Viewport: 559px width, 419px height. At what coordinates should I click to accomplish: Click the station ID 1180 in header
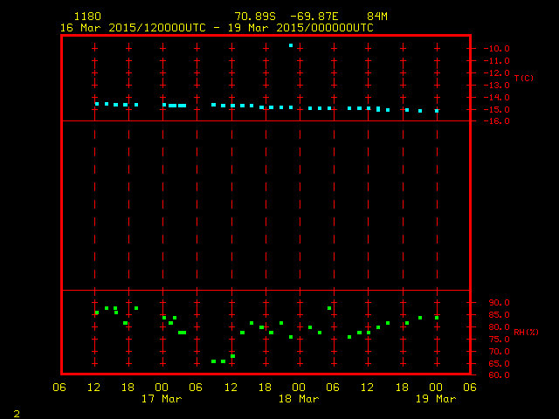[x=87, y=17]
